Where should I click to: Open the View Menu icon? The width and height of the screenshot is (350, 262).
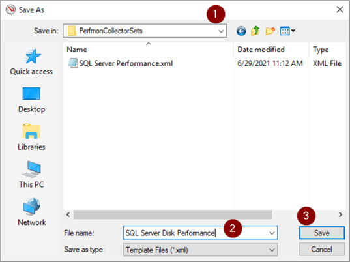pyautogui.click(x=287, y=31)
